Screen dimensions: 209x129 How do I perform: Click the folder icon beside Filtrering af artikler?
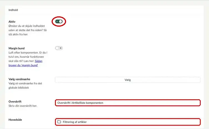coord(59,122)
